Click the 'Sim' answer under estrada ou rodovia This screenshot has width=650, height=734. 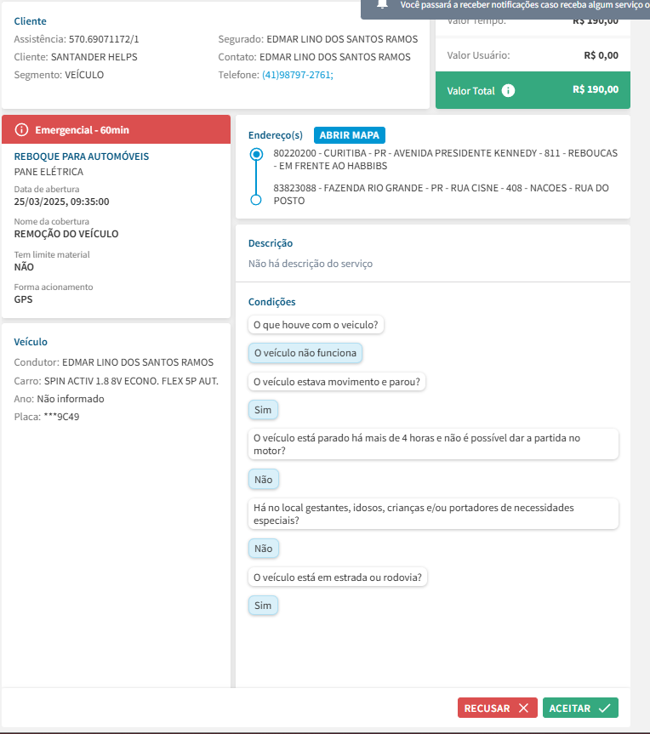tap(263, 606)
